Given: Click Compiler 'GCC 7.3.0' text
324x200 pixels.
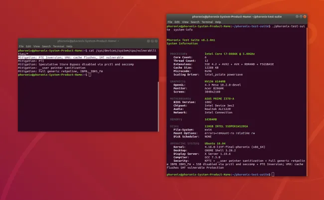Looking at the screenshot, I should click(x=212, y=157).
